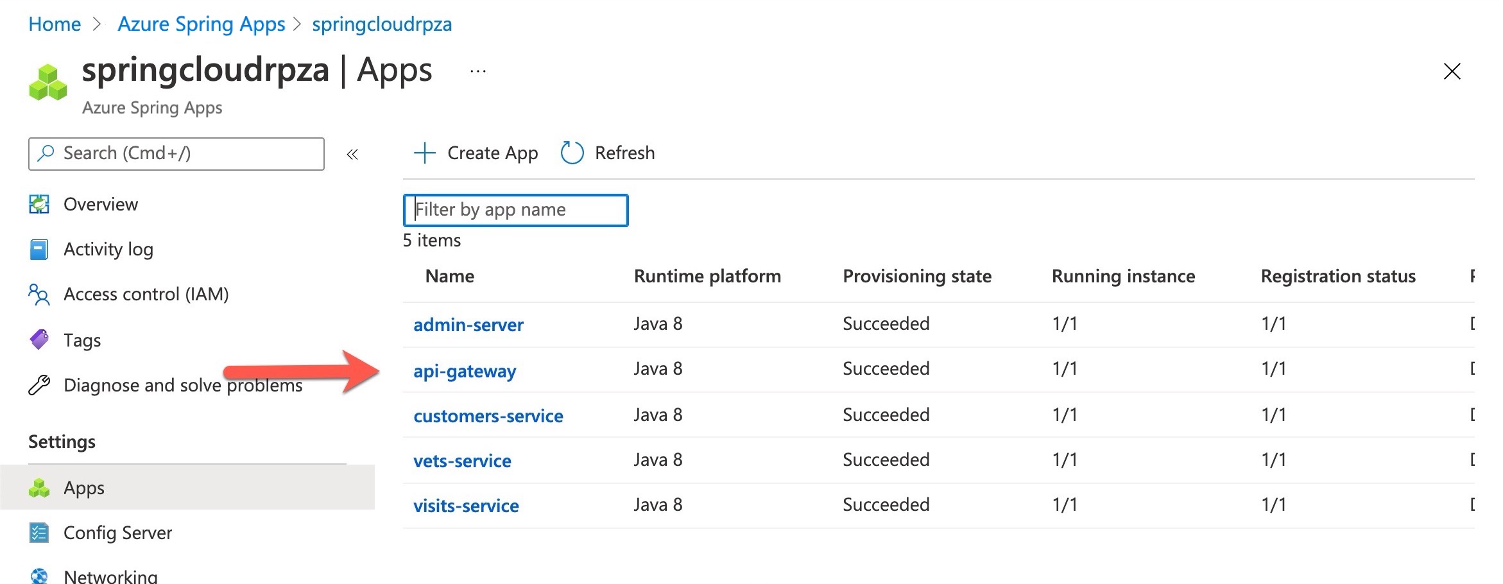Open the api-gateway app
The width and height of the screenshot is (1503, 584).
[x=465, y=370]
